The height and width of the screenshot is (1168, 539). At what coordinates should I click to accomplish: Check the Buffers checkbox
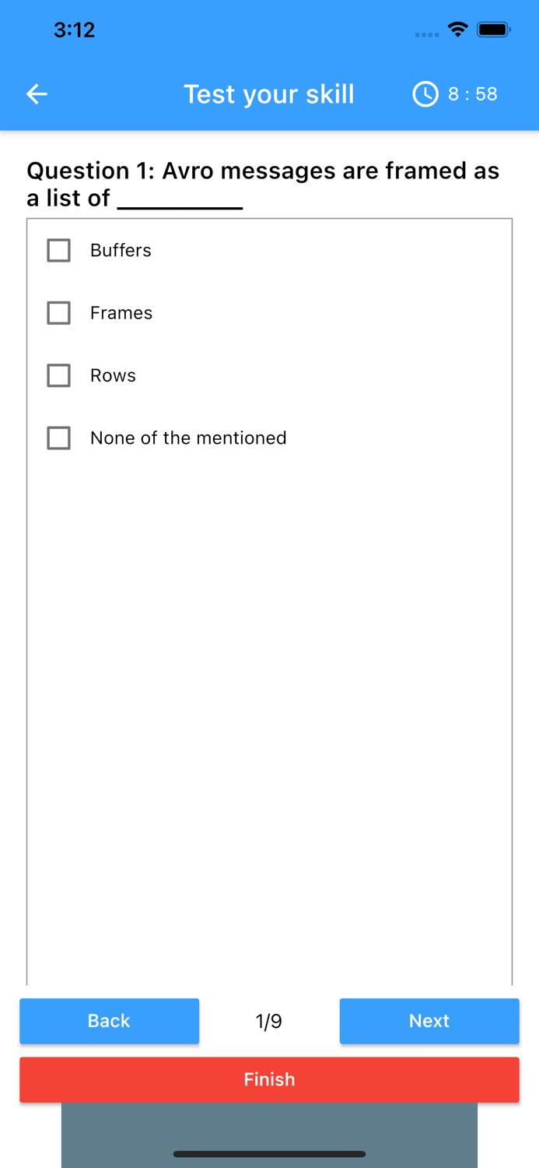coord(59,251)
